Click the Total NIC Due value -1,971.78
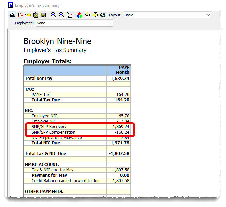Viewport: 226px width, 207px height. click(x=119, y=143)
